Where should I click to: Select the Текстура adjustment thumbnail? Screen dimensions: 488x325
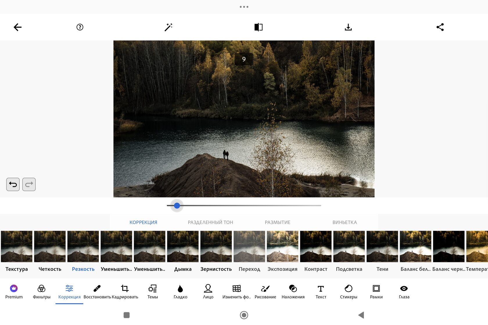(x=17, y=246)
